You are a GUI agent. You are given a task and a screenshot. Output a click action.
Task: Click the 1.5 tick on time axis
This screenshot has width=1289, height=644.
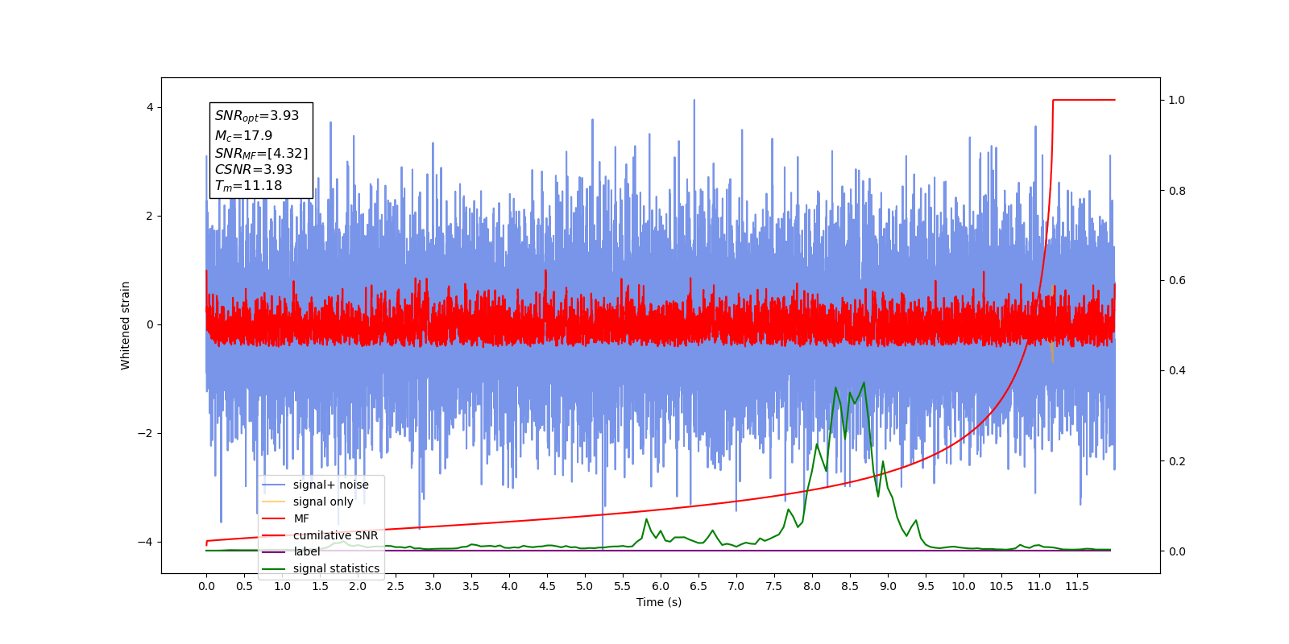click(x=320, y=586)
